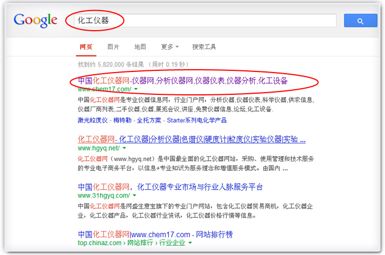The image size is (385, 255).
Task: Click the blue magnifier search button
Action: point(360,21)
